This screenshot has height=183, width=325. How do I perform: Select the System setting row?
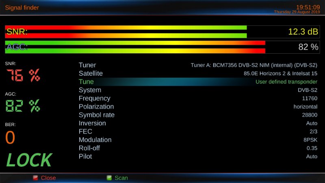198,90
